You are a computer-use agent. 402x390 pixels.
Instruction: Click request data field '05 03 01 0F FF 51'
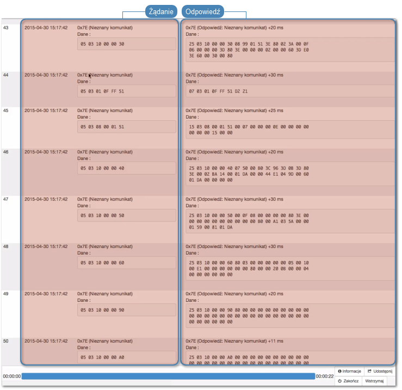(127, 91)
